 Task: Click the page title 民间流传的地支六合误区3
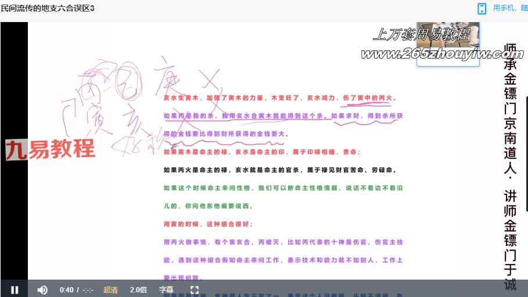coord(48,8)
